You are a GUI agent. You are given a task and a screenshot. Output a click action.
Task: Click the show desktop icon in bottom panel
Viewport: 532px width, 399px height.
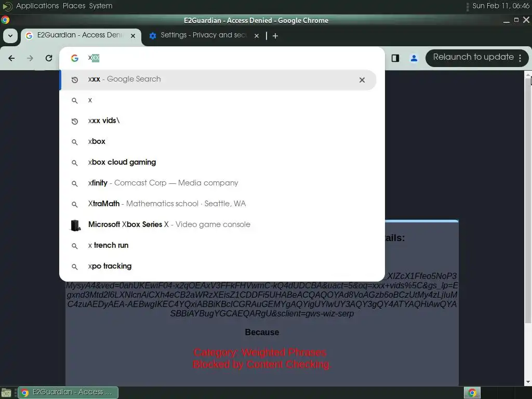[x=6, y=393]
